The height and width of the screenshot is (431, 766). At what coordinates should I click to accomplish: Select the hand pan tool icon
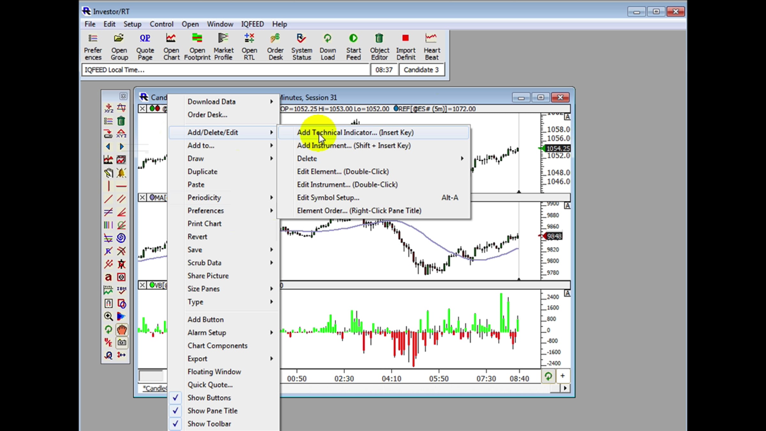(121, 329)
